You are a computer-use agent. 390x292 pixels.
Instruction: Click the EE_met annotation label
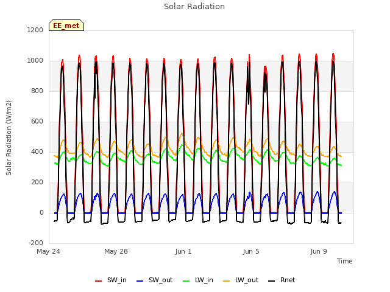point(66,26)
